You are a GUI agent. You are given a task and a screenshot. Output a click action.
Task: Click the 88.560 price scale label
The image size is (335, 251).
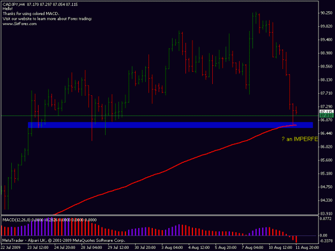coord(326,66)
